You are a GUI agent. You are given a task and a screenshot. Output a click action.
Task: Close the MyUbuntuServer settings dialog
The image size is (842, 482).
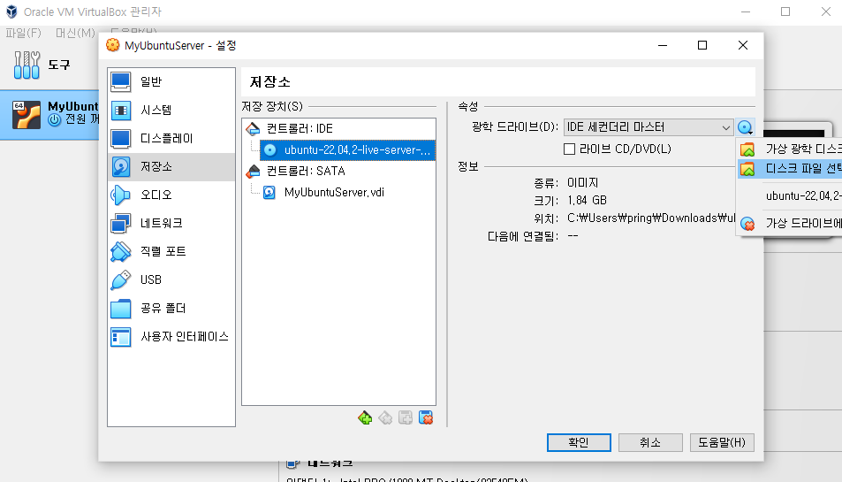(x=743, y=45)
